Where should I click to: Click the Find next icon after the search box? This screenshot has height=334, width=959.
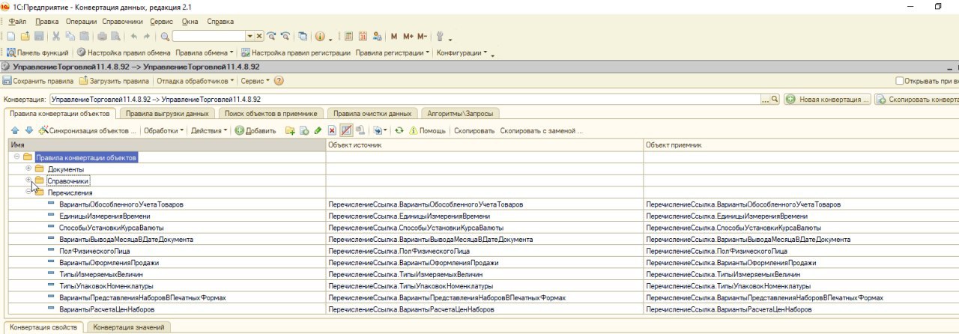tap(271, 36)
